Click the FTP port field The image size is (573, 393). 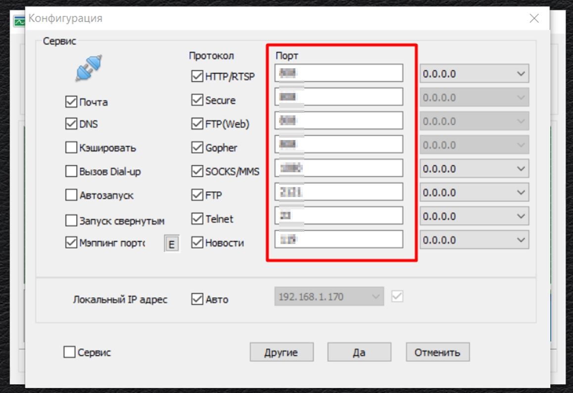[x=339, y=192]
